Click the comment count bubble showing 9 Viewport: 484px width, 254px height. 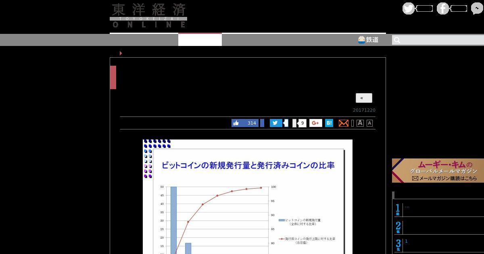302,123
